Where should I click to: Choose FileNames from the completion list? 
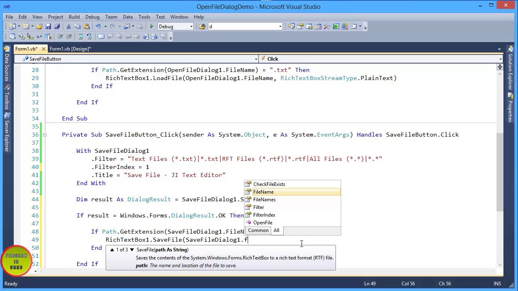(x=293, y=200)
